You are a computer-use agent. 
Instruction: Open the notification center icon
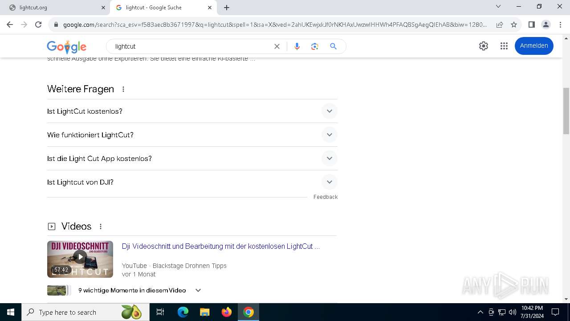point(555,312)
